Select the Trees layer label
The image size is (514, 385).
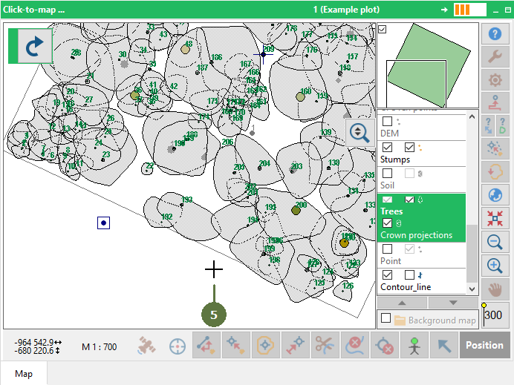click(x=391, y=211)
